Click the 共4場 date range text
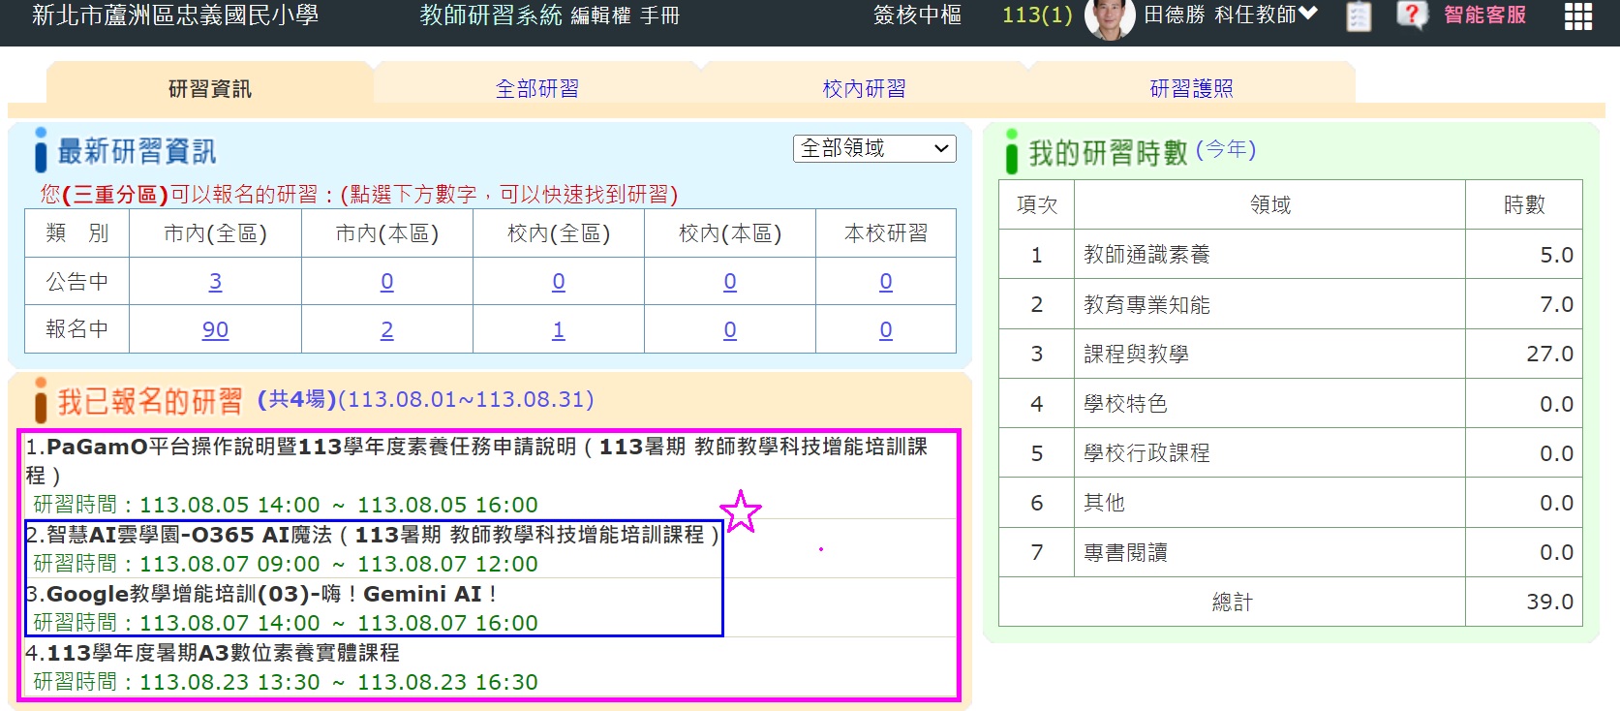The image size is (1620, 711). coord(425,399)
